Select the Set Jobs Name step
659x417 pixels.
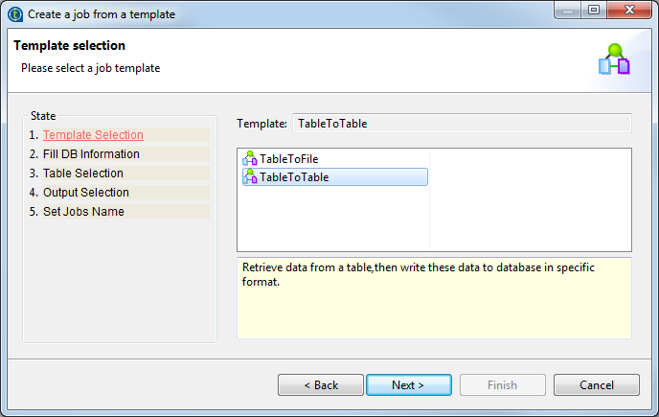[83, 212]
